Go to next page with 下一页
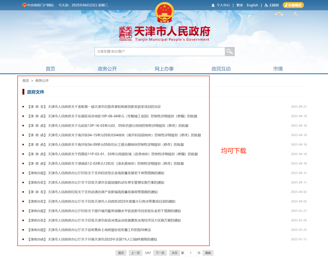The image size is (328, 264). (x=160, y=253)
